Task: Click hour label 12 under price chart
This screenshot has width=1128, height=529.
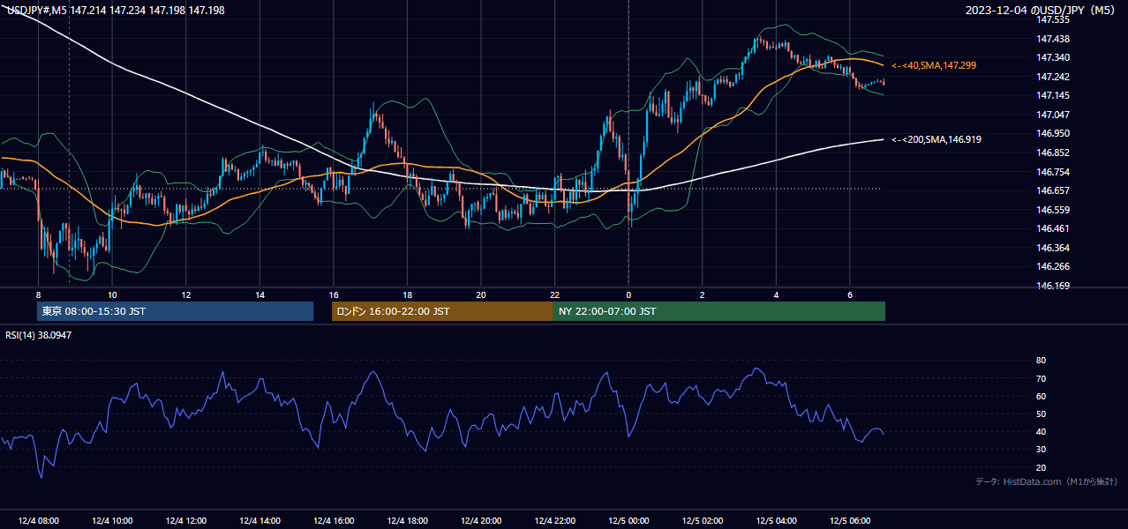Action: tap(185, 294)
